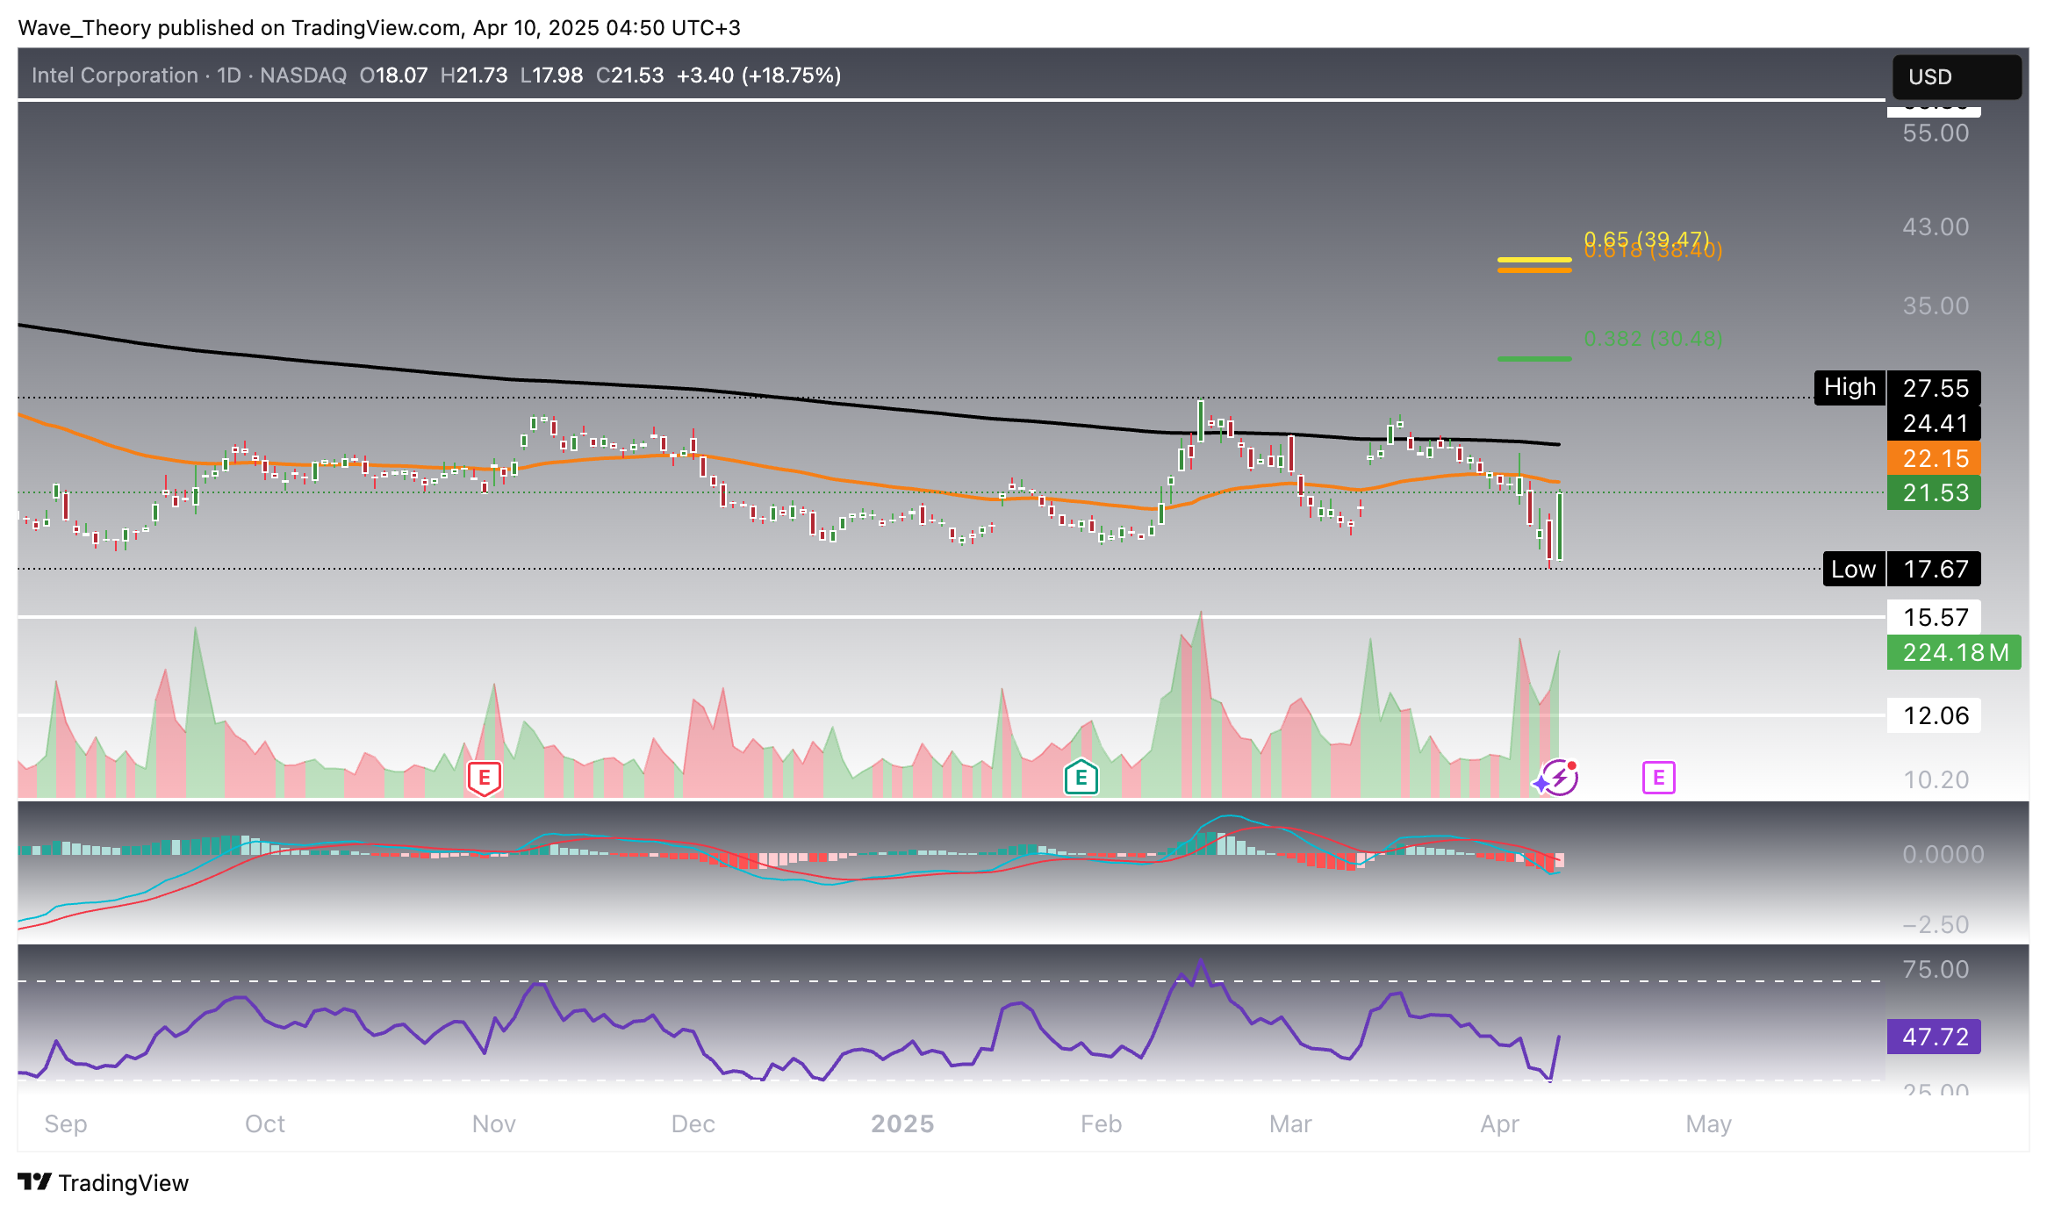Click the 24.41 black moving average price tag

1934,423
